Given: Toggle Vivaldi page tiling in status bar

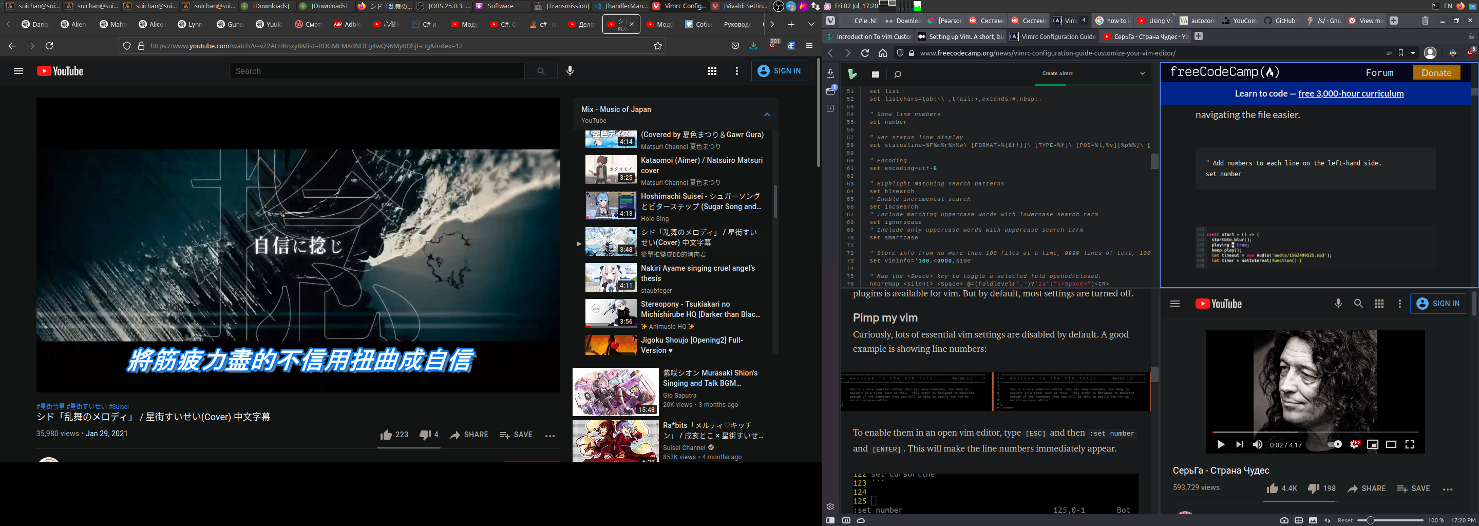Looking at the screenshot, I should [1299, 520].
